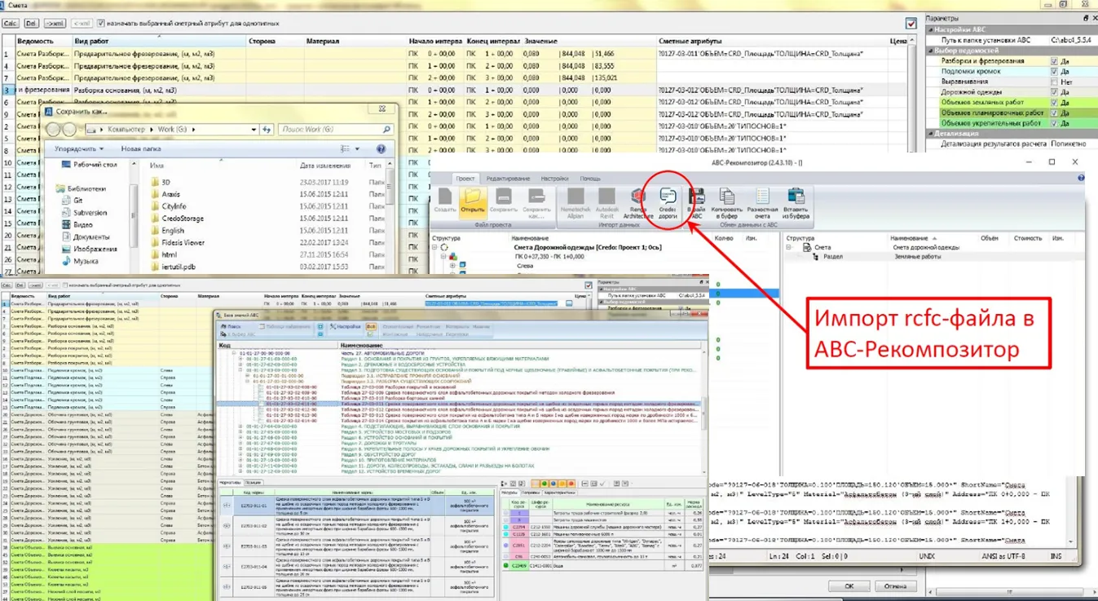Click the Создать project icon
1098x601 pixels.
click(445, 202)
